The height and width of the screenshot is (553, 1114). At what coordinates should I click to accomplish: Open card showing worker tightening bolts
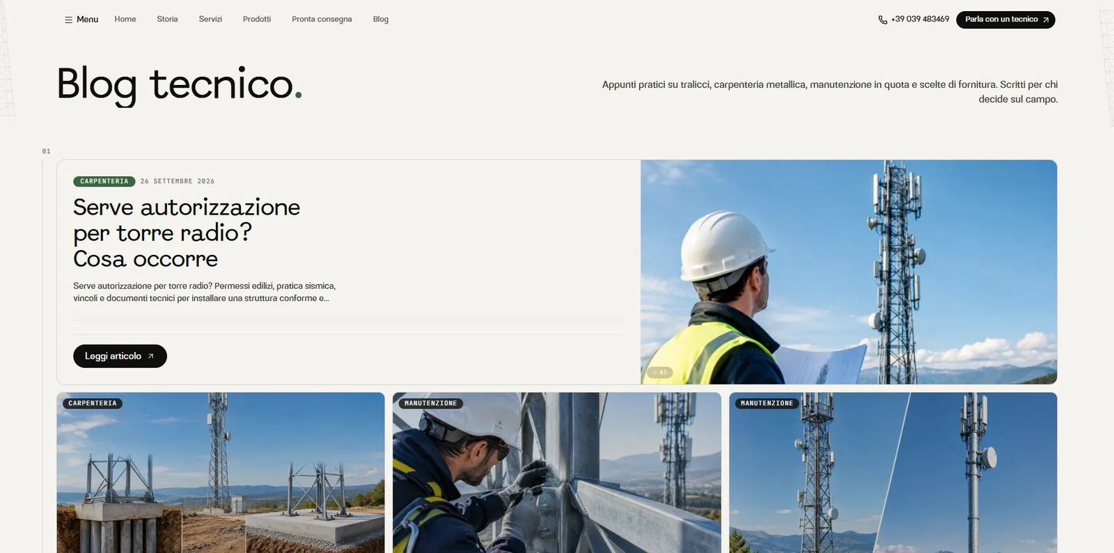tap(557, 472)
